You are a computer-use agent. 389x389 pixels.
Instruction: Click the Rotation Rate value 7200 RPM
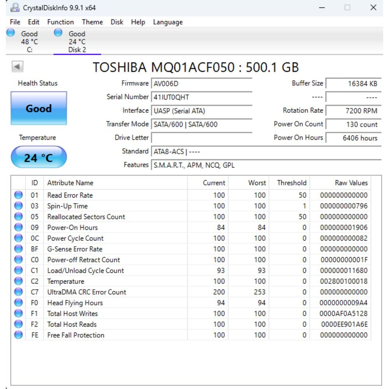pos(353,110)
